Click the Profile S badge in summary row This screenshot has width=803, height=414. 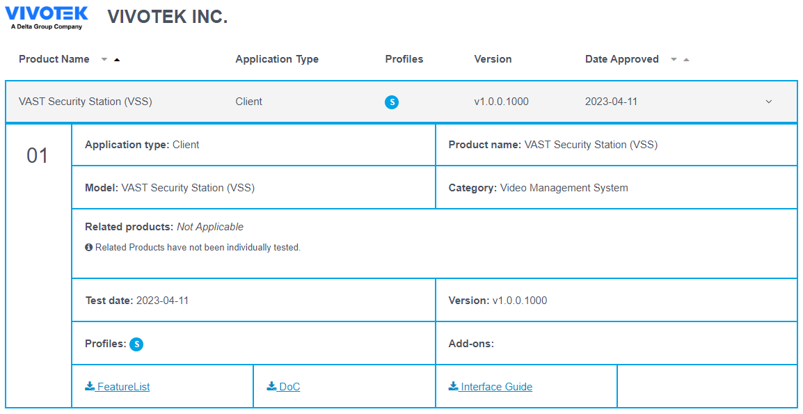pos(392,102)
